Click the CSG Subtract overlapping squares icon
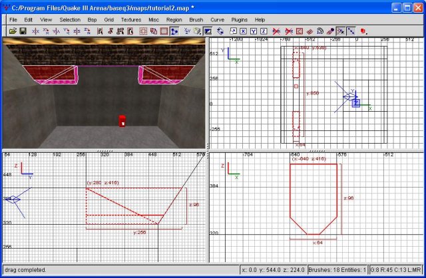Viewport: 426px width, 278px height. click(x=154, y=31)
